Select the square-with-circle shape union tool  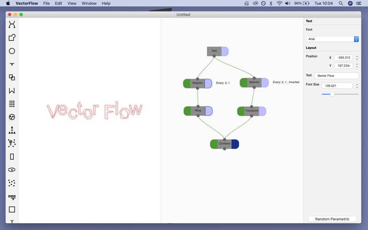click(12, 38)
